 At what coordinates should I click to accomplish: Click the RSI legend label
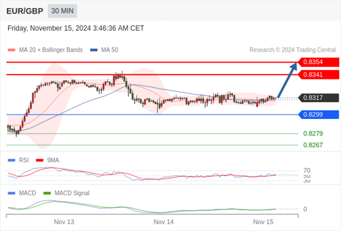24,160
